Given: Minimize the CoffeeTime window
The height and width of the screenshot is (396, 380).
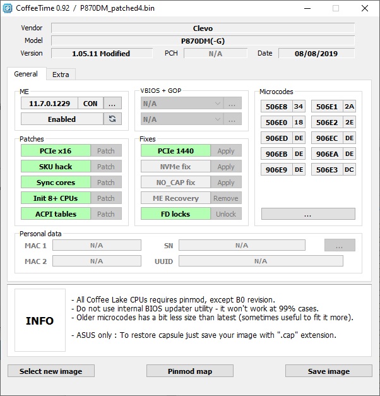Looking at the screenshot, I should pos(307,8).
